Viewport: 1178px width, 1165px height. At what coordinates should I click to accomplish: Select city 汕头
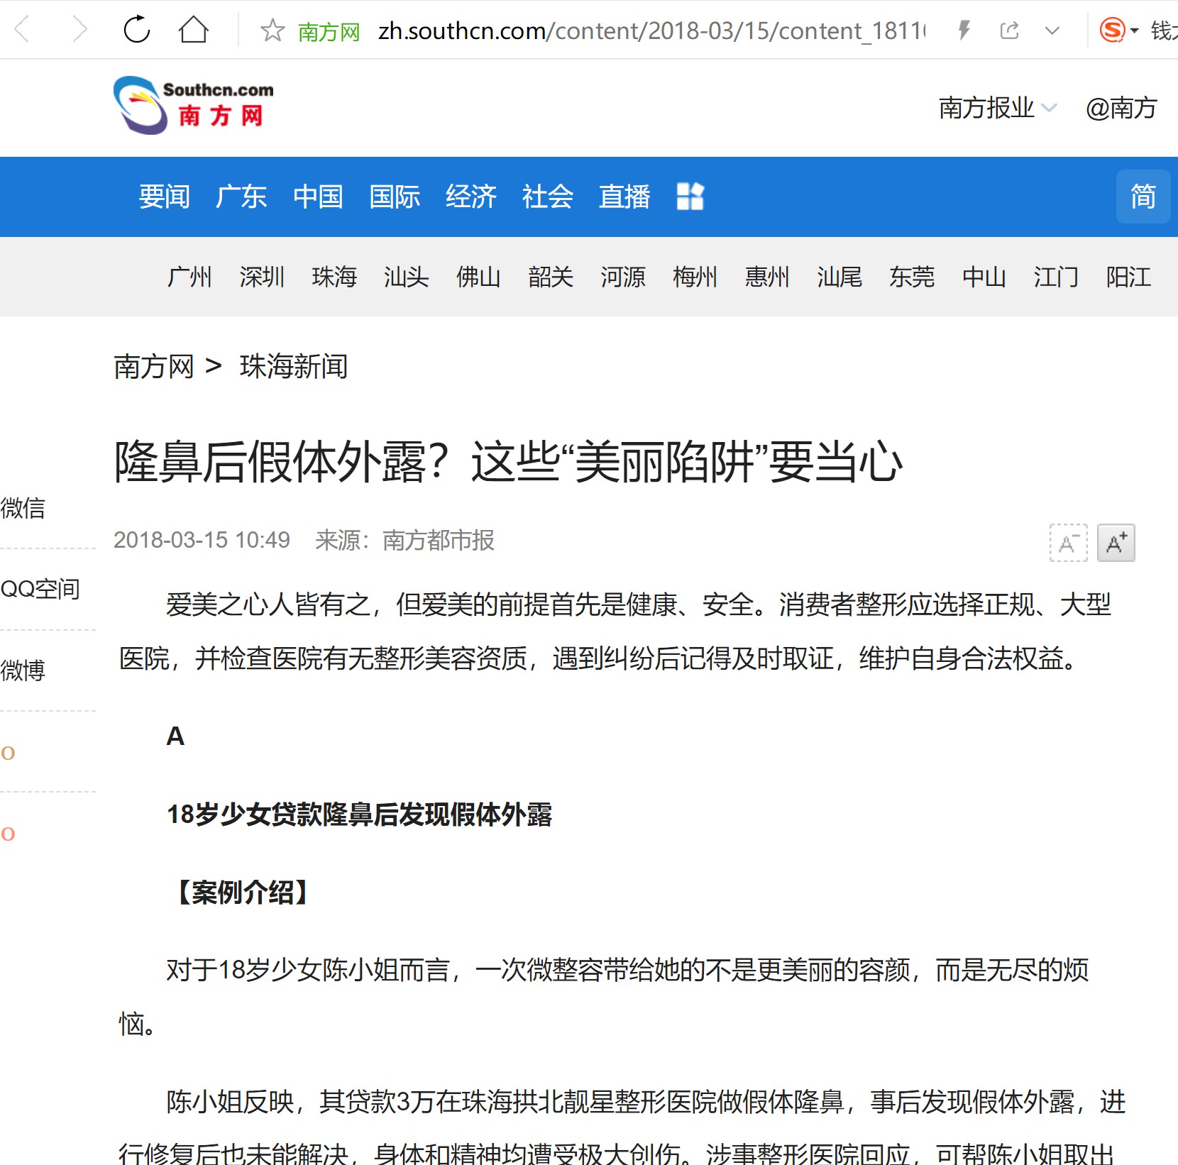[406, 277]
